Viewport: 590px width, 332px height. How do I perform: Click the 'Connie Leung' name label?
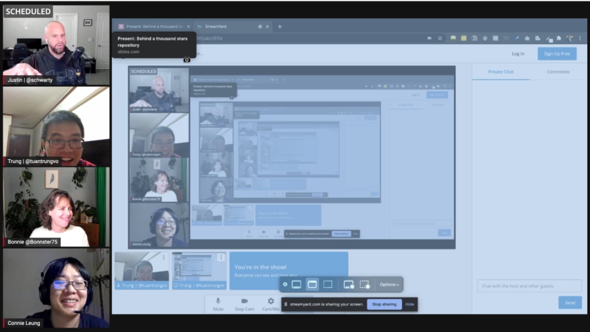coord(24,323)
